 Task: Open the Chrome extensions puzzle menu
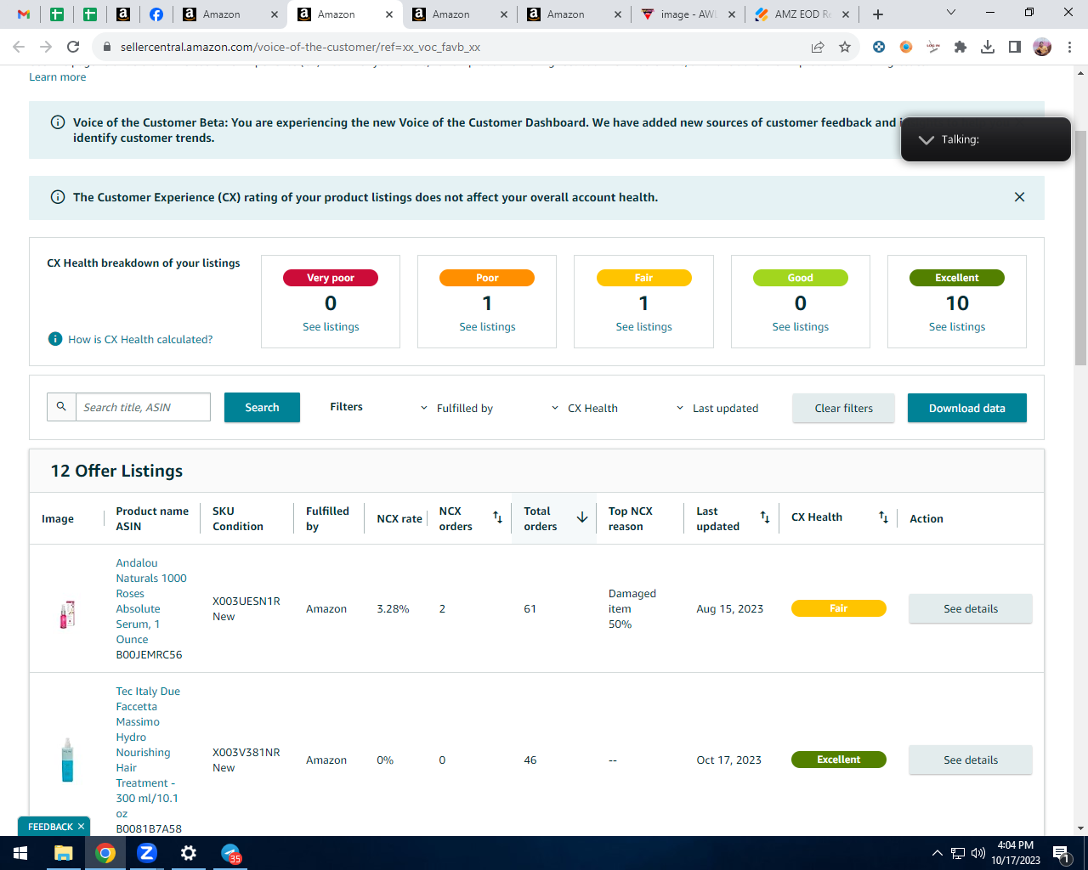click(960, 47)
